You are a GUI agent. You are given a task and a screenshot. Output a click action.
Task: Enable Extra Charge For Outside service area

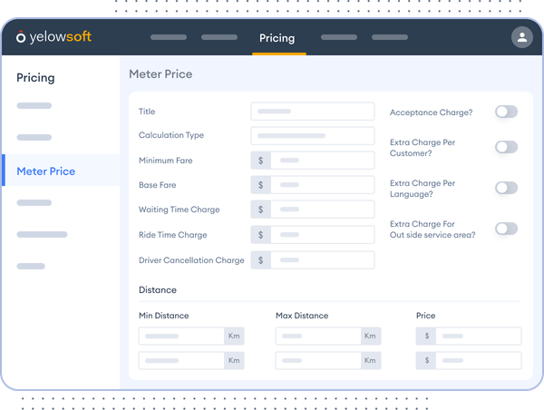pos(506,229)
